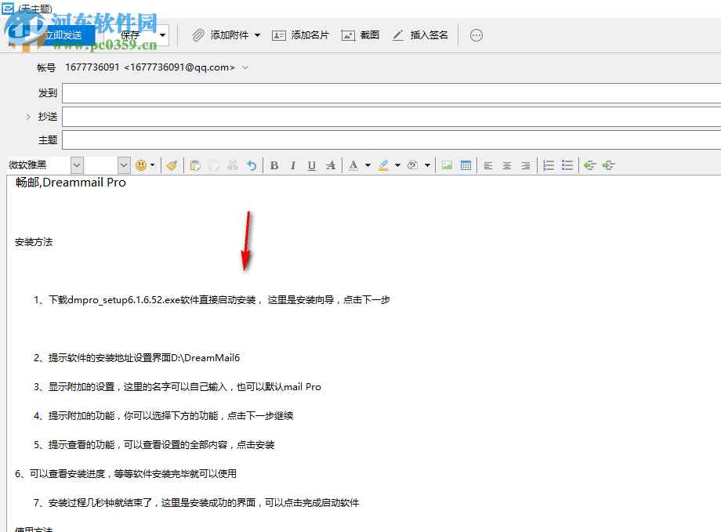The height and width of the screenshot is (532, 721).
Task: Expand the 抄送 CC field options
Action: (28, 116)
